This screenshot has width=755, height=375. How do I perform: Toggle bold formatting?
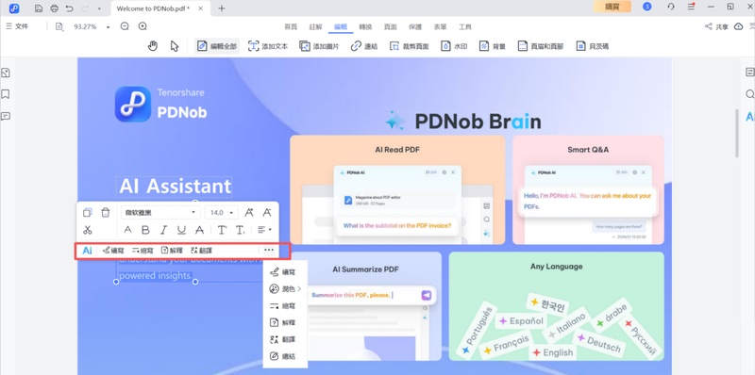pos(145,230)
